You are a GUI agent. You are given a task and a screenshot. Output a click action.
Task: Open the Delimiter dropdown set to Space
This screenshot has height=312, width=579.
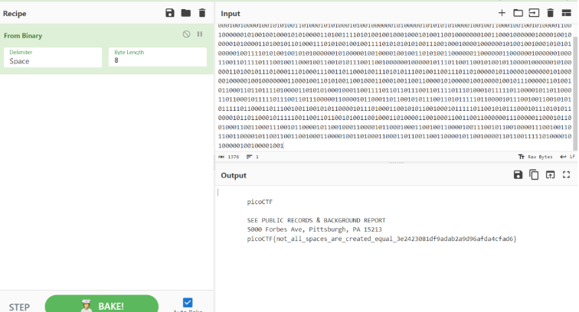click(53, 57)
